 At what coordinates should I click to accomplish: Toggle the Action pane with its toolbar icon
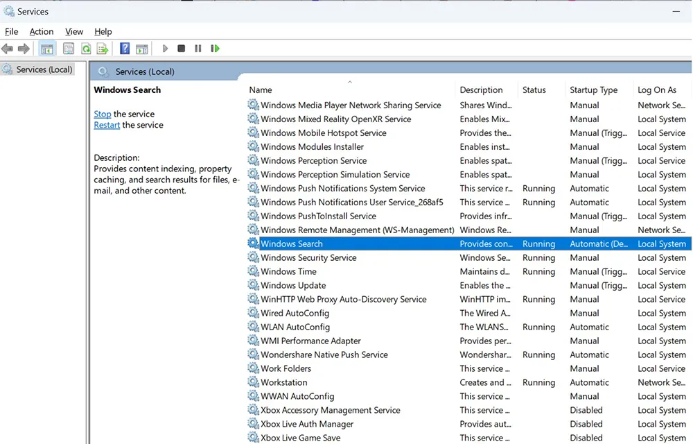click(142, 49)
